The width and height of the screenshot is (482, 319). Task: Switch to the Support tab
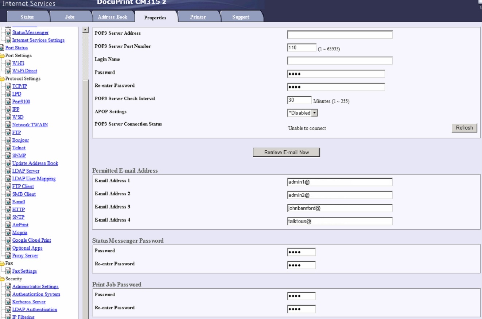click(x=241, y=17)
